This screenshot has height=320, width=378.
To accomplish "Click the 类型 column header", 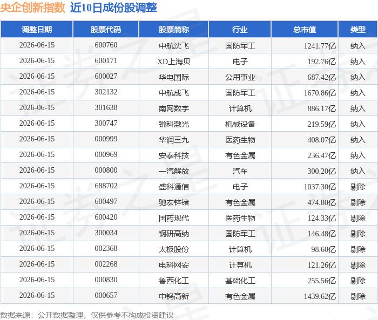I will point(357,29).
